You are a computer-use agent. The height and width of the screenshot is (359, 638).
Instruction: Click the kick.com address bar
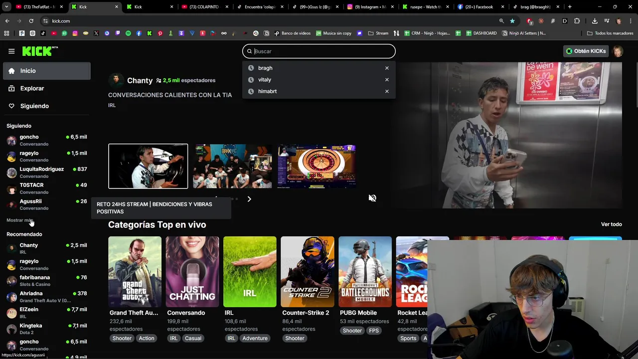269,21
